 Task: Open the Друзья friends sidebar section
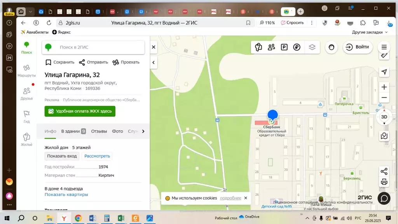tap(26, 94)
